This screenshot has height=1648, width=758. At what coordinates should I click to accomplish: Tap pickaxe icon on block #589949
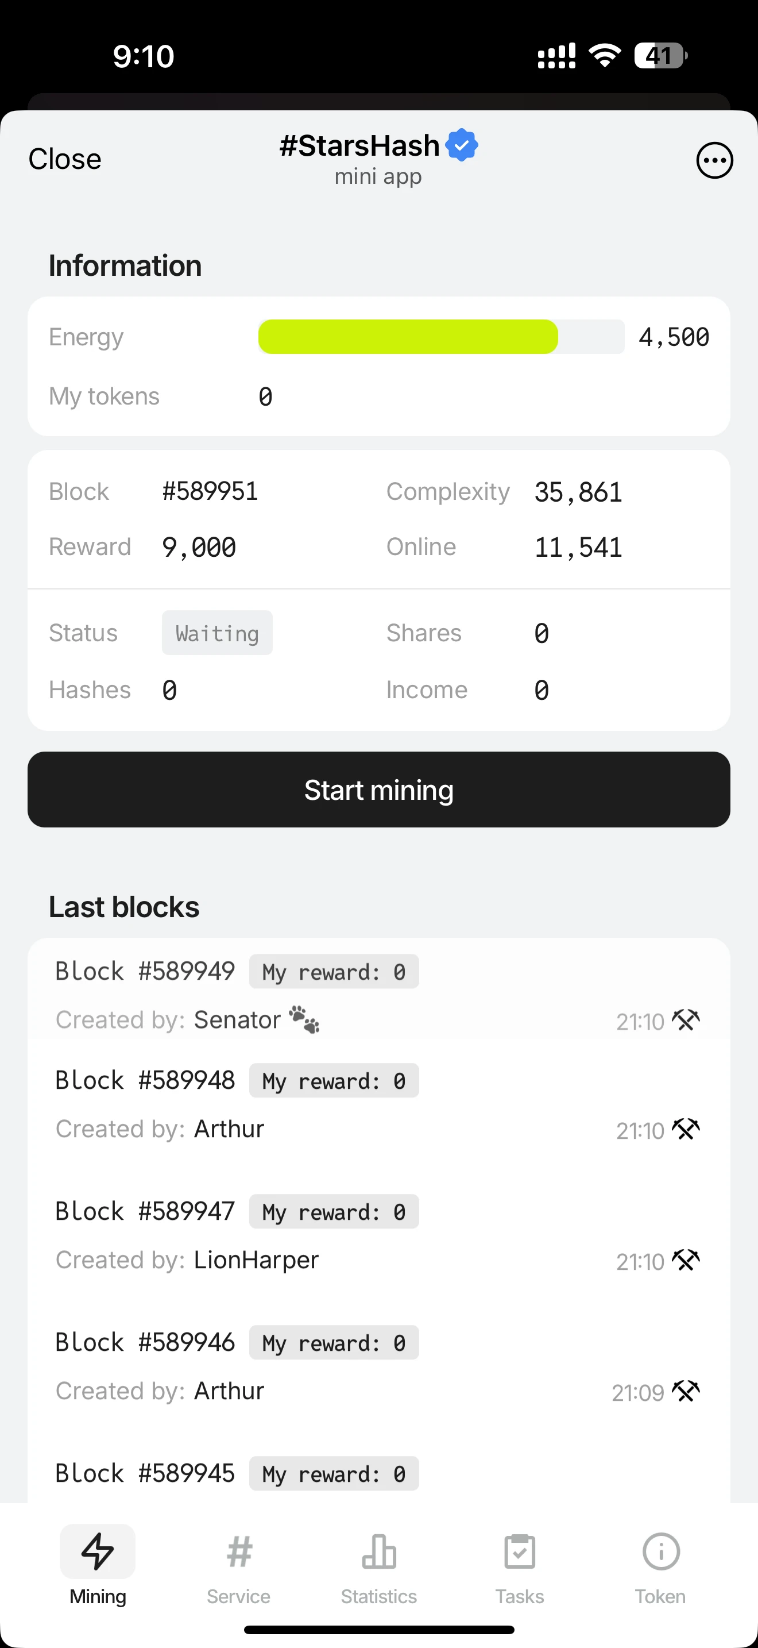(686, 1020)
